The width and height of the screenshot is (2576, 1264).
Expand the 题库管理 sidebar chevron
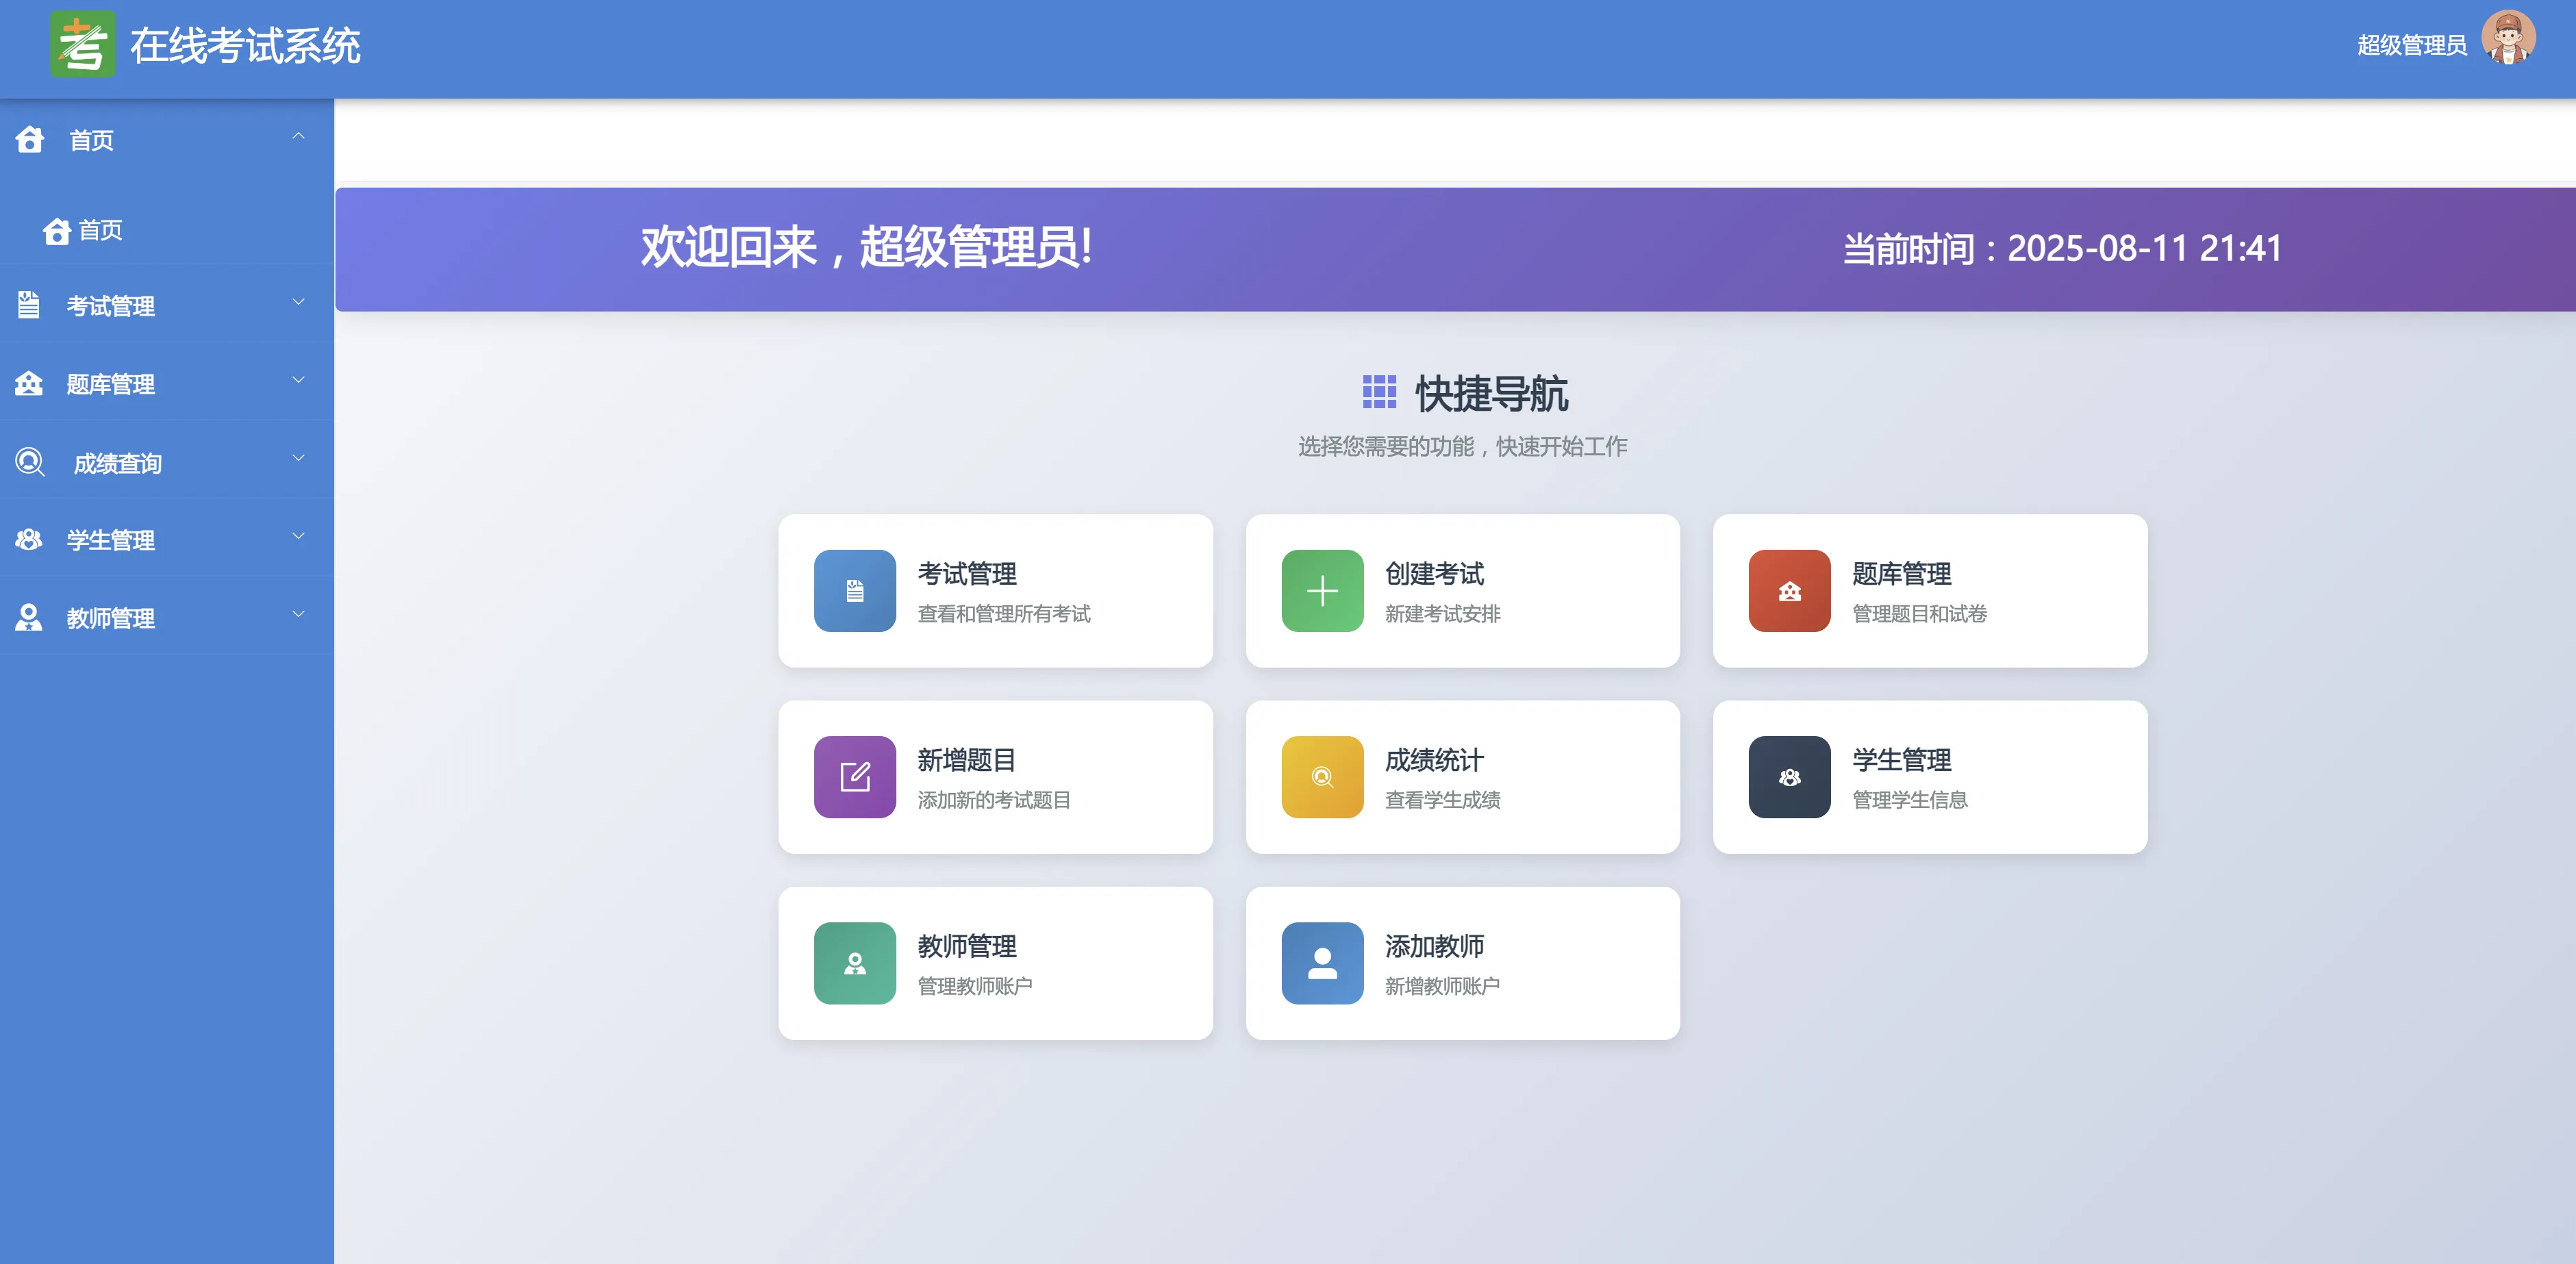[298, 380]
